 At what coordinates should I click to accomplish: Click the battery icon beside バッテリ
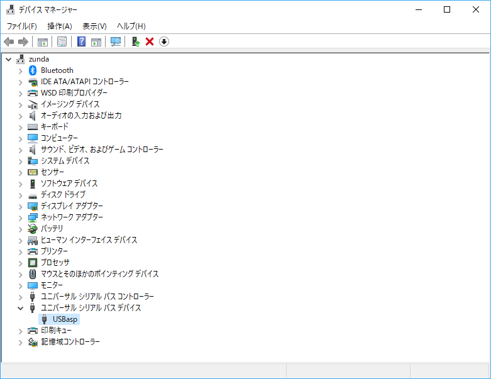pyautogui.click(x=33, y=229)
